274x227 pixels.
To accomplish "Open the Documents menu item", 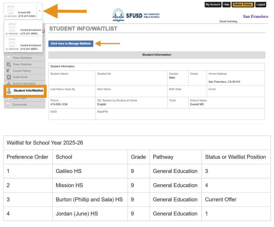I will click(x=19, y=105).
